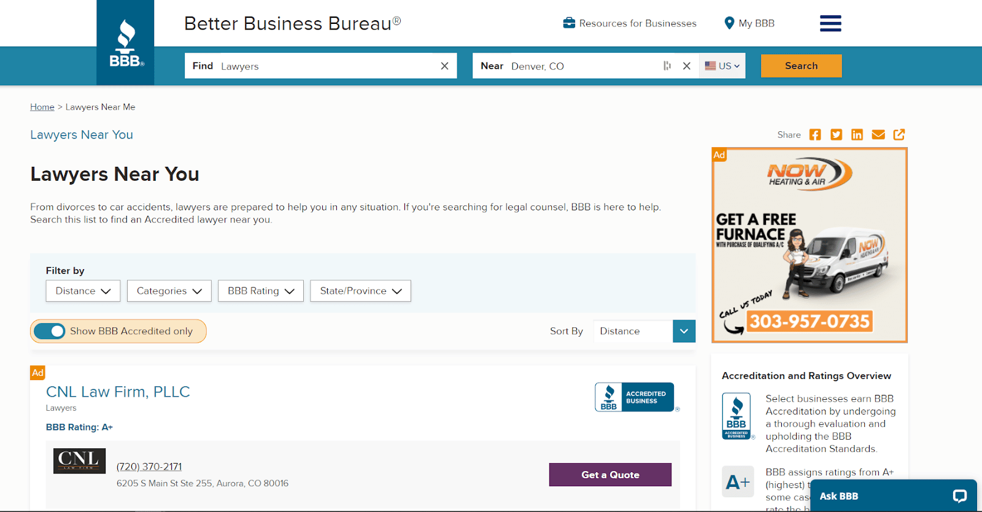Open the BBB Rating filter dropdown
The image size is (982, 512).
[261, 291]
